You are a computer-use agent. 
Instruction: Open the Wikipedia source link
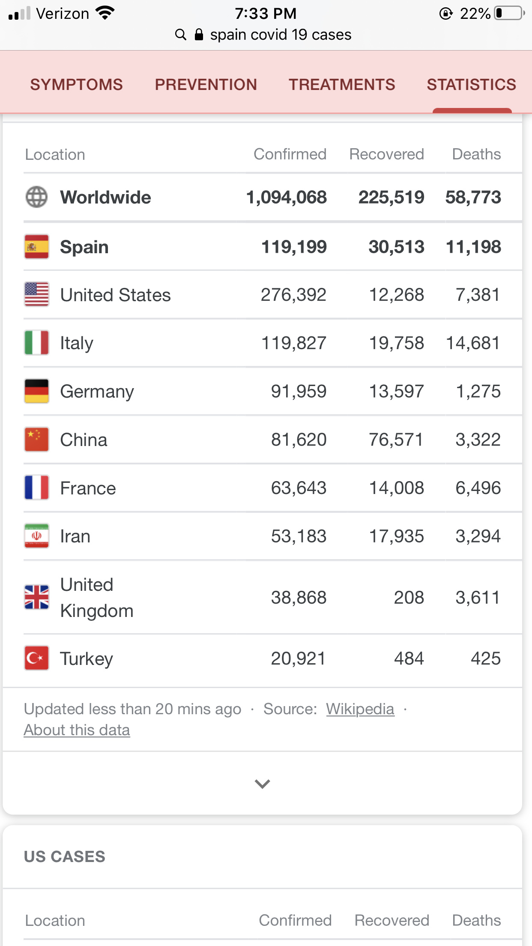coord(360,709)
